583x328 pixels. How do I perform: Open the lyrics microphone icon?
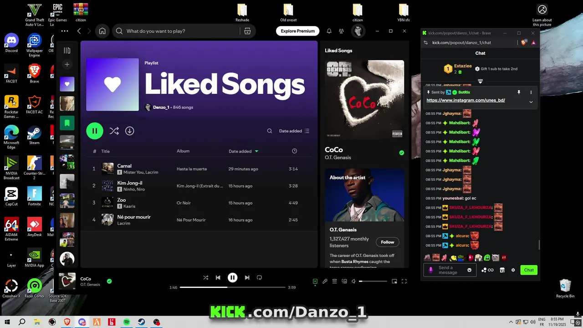click(325, 282)
